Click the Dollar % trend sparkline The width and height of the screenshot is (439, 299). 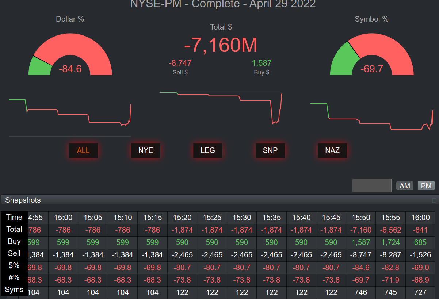70,112
